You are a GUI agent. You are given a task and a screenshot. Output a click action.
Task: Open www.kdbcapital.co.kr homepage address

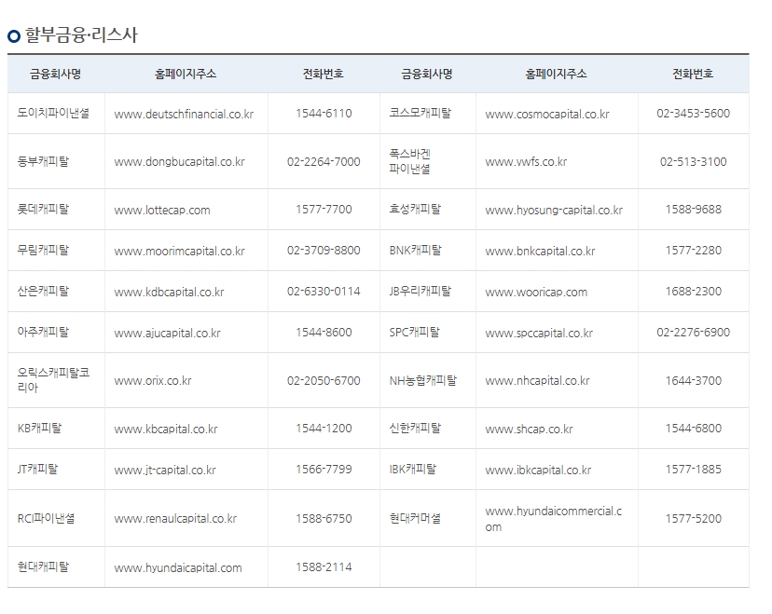click(x=169, y=293)
